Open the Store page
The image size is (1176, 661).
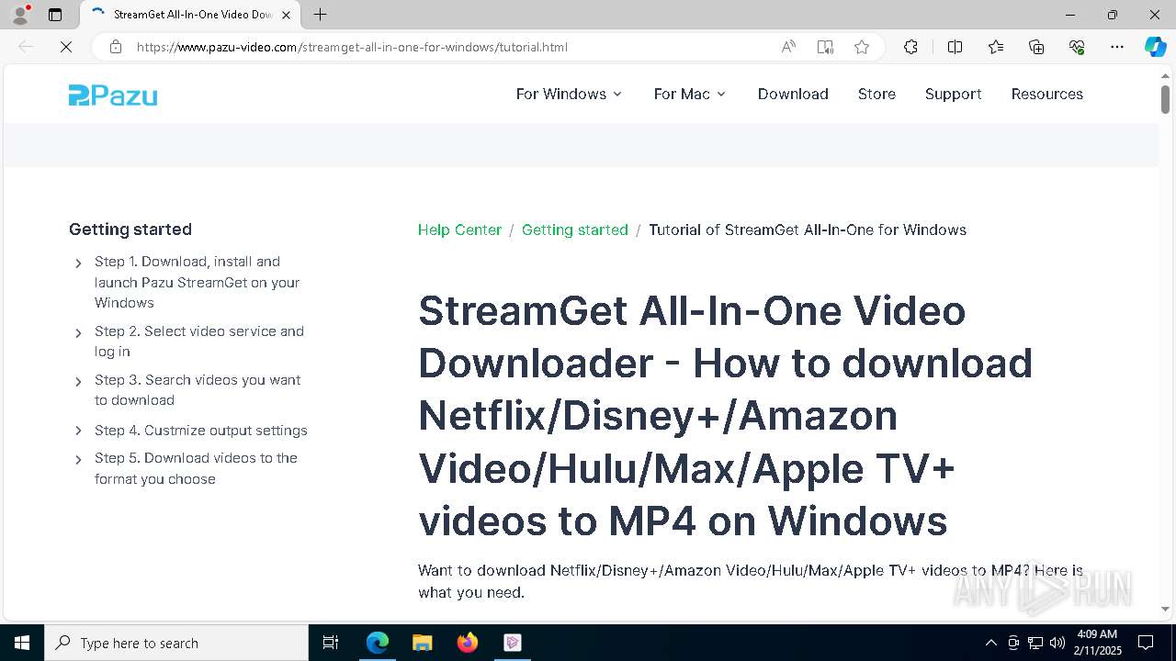tap(876, 94)
